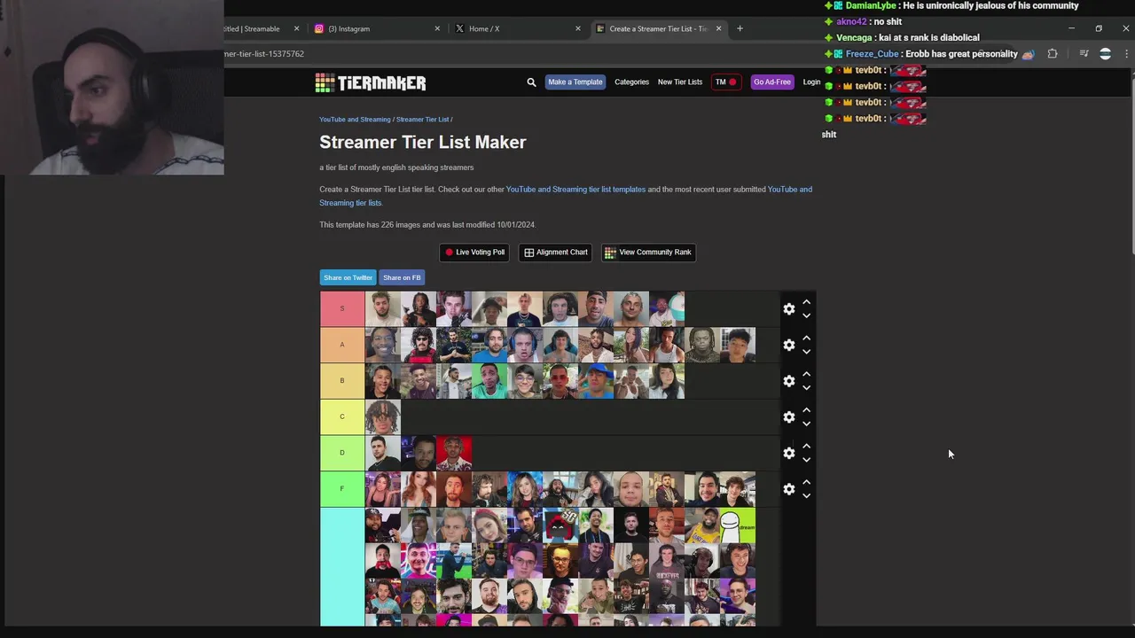1135x638 pixels.
Task: Click the Make a Template button
Action: point(575,82)
